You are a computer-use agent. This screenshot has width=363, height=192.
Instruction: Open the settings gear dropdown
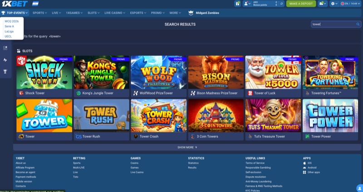pos(334,4)
